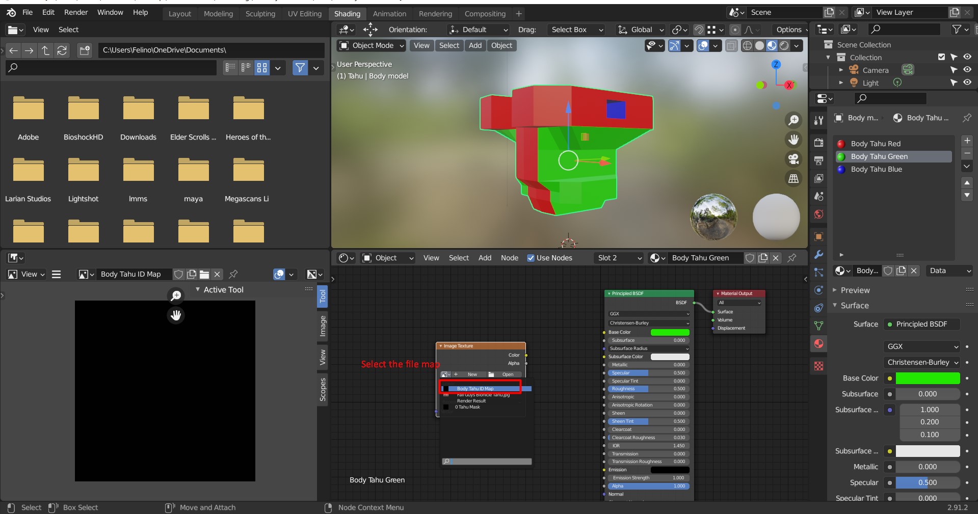
Task: Toggle the Use Nodes checkbox
Action: coord(531,258)
